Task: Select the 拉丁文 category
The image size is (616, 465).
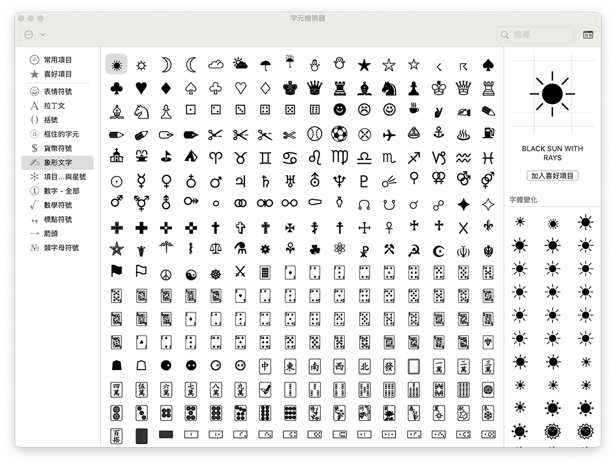Action: coord(58,106)
